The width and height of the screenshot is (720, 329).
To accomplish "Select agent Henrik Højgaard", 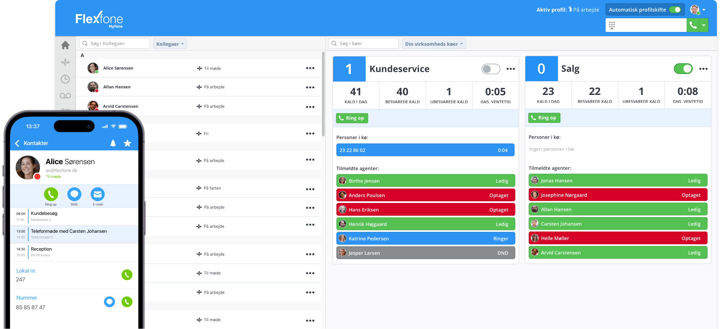I will click(426, 224).
